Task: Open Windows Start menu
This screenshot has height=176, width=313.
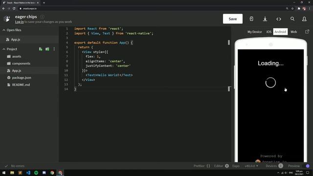Action: pyautogui.click(x=4, y=173)
